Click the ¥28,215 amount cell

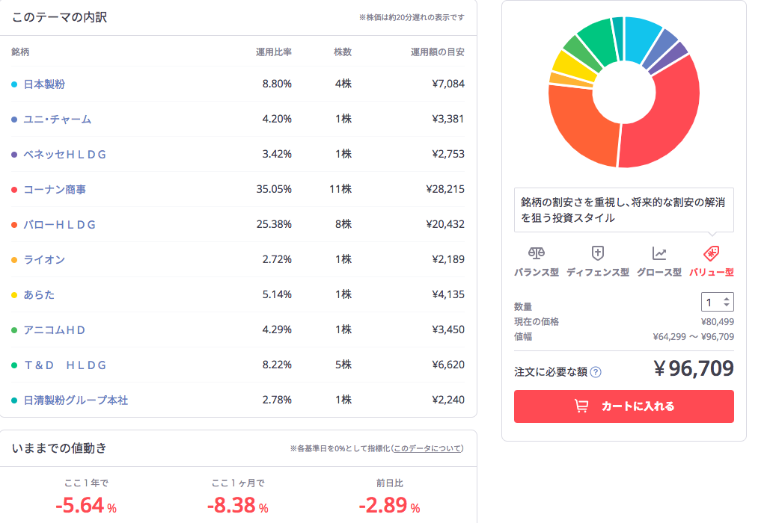(445, 190)
